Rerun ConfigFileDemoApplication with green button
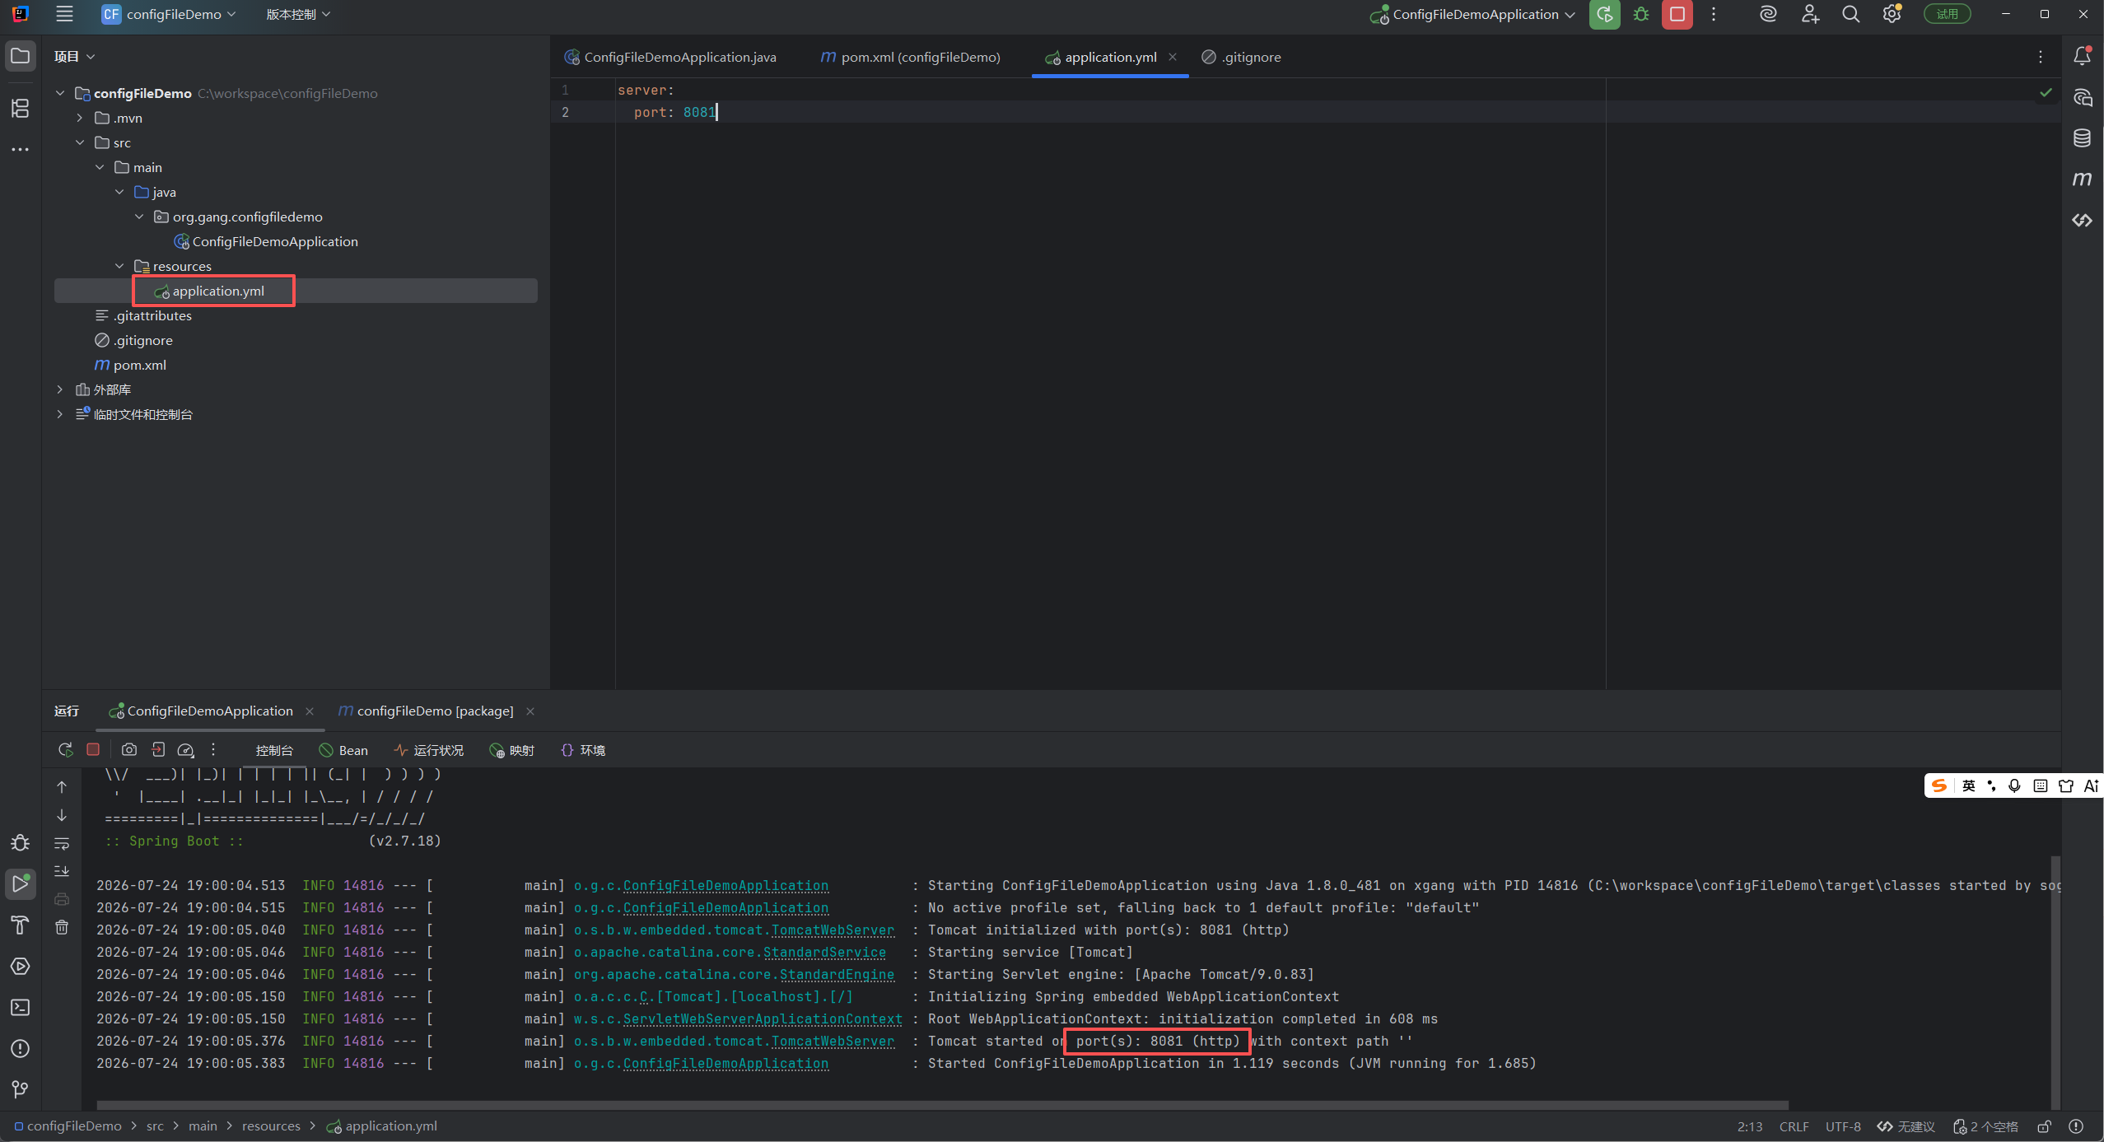Image resolution: width=2104 pixels, height=1142 pixels. 1604,14
